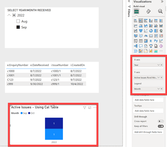
Task: Open the Year field dropdown in X-axis
Action: tap(159, 65)
